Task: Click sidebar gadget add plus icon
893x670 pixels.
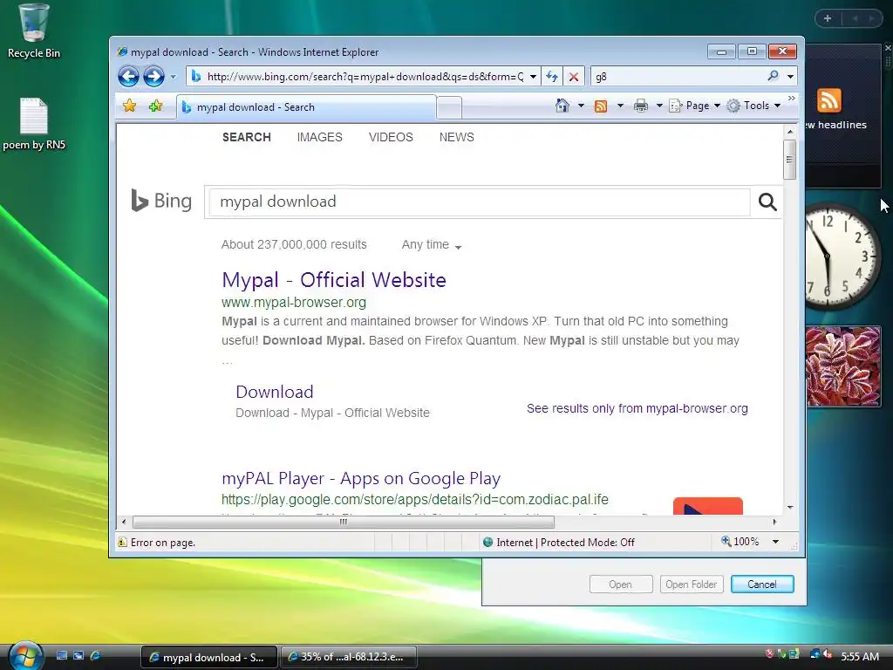Action: (828, 19)
